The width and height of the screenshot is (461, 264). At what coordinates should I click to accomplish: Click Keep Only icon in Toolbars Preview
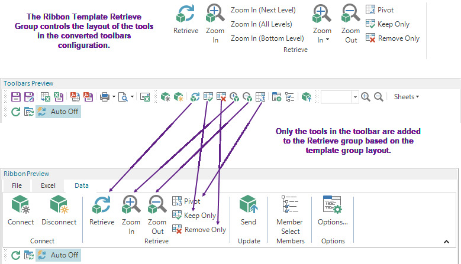click(208, 97)
